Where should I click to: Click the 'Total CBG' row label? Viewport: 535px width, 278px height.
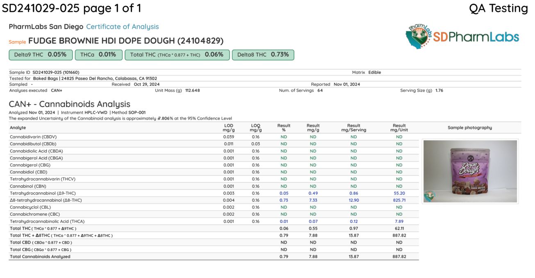(41, 249)
